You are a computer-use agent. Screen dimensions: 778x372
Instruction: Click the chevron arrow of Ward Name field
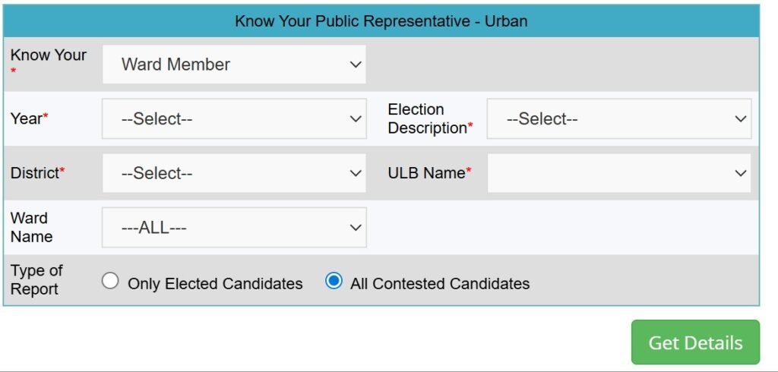point(356,228)
